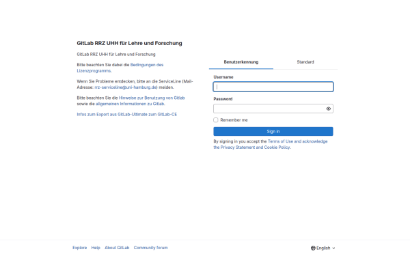
Task: Click into the Password field
Action: [x=269, y=109]
